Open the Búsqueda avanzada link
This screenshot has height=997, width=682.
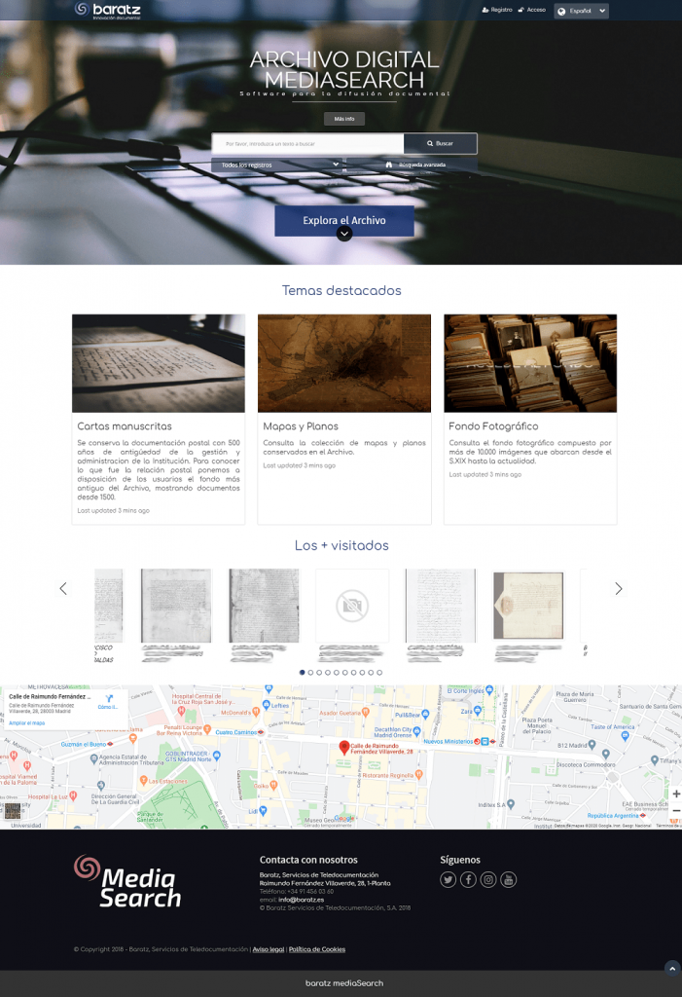pos(416,165)
